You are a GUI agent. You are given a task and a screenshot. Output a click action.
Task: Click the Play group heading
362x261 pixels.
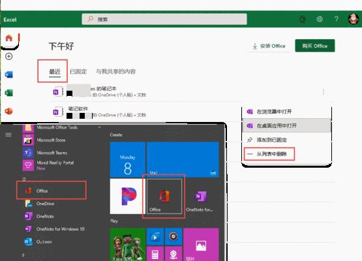(113, 221)
